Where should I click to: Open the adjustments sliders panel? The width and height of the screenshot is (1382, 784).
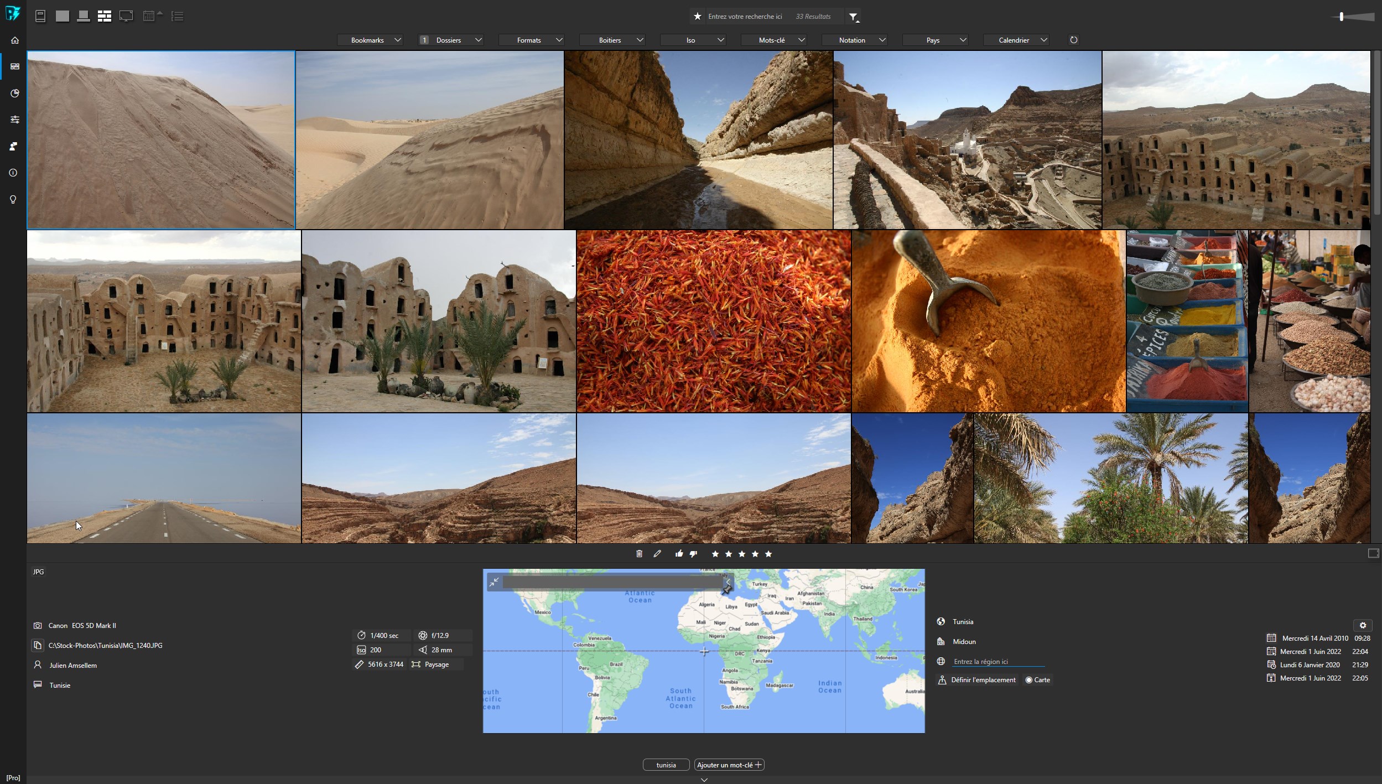(x=14, y=120)
